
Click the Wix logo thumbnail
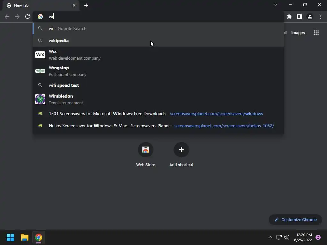click(x=40, y=55)
